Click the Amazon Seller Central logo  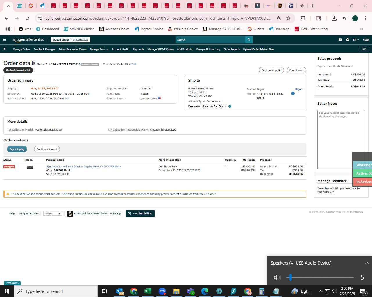28,40
